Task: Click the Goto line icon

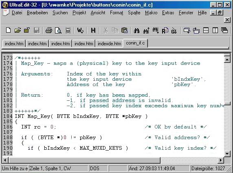Action: pos(174,31)
